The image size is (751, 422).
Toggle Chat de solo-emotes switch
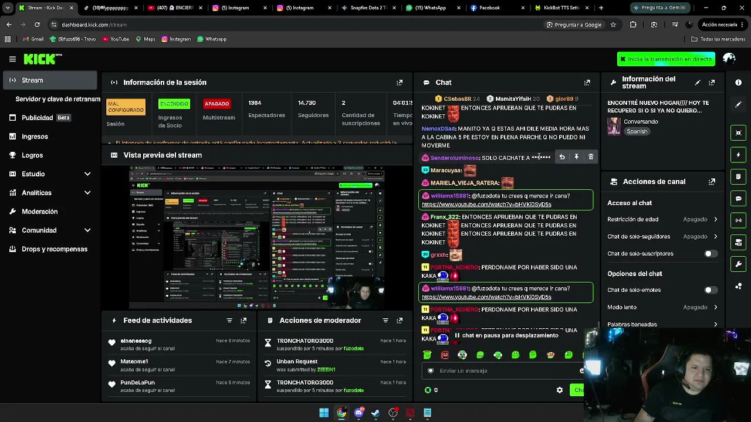tap(711, 290)
